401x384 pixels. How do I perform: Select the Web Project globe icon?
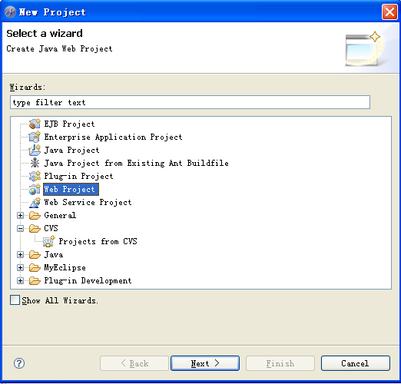35,189
